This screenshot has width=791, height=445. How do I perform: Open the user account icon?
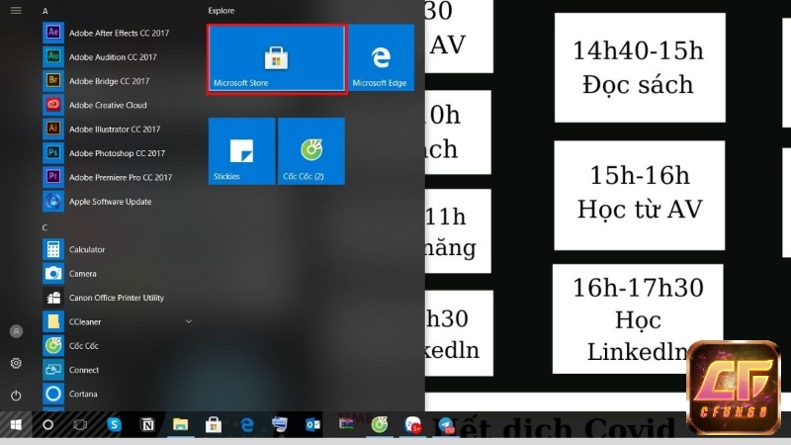pyautogui.click(x=16, y=331)
